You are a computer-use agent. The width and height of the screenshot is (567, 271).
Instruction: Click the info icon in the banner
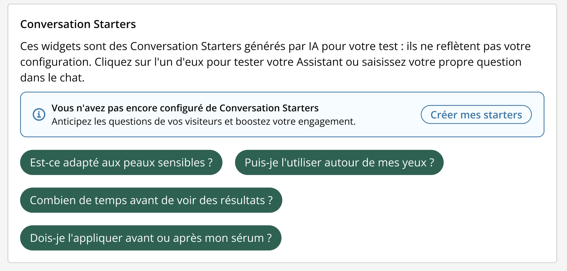point(39,114)
